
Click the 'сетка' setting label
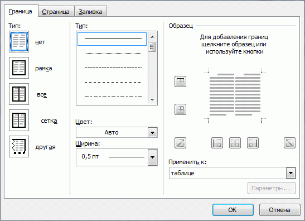(x=49, y=121)
